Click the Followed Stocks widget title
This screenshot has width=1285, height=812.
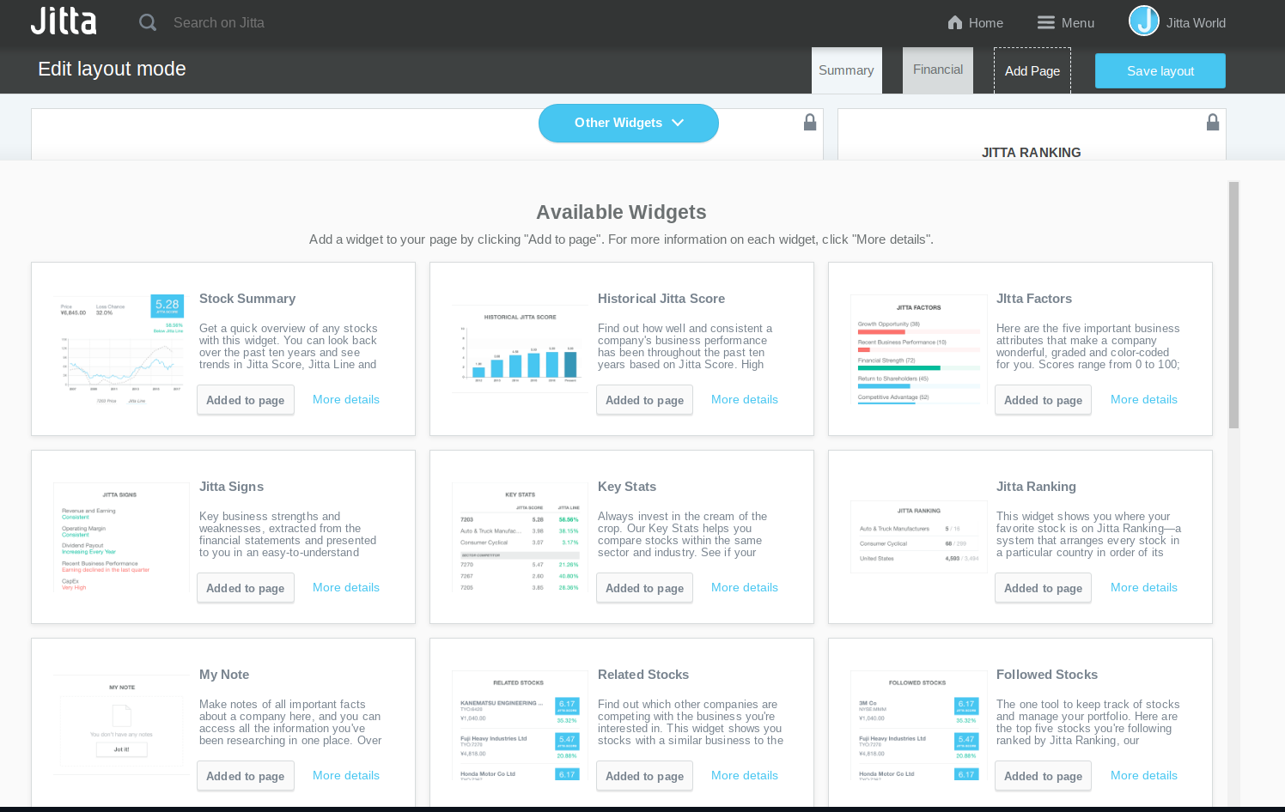pyautogui.click(x=1047, y=675)
